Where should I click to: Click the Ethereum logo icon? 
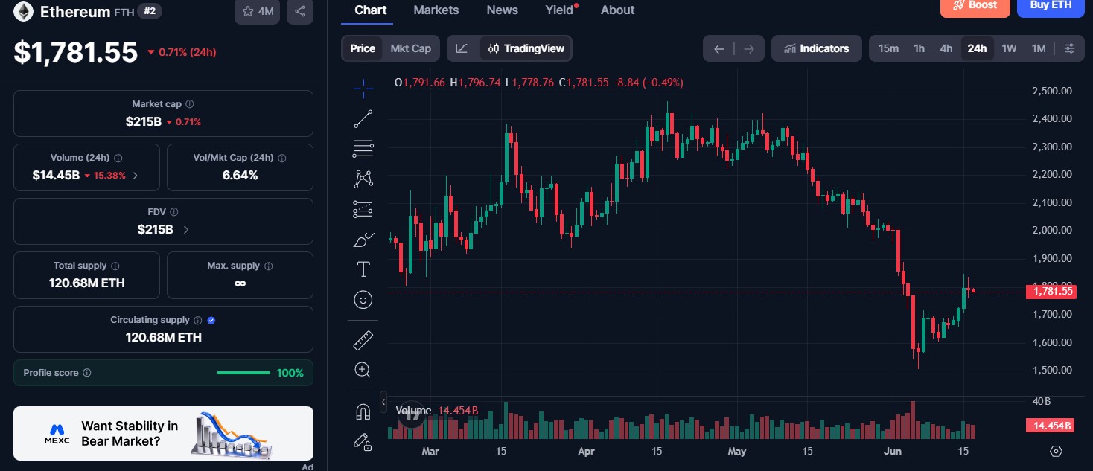[x=24, y=11]
